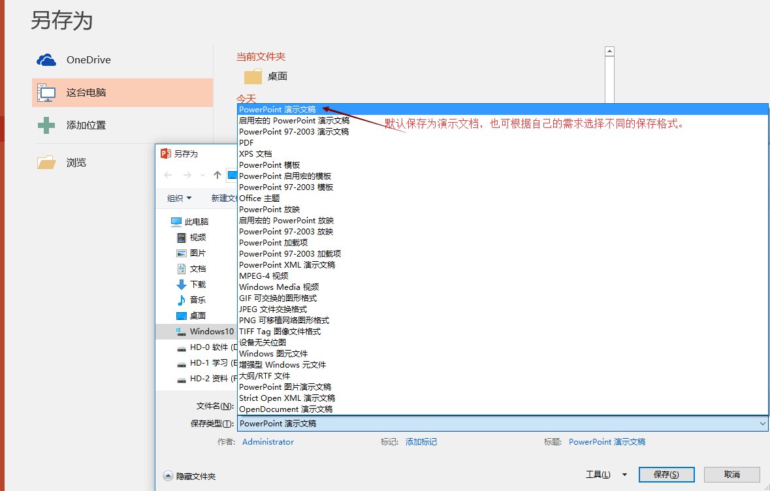Open the 工具 dropdown menu

605,475
